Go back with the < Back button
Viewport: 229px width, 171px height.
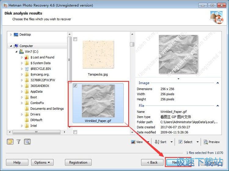(x=152, y=162)
